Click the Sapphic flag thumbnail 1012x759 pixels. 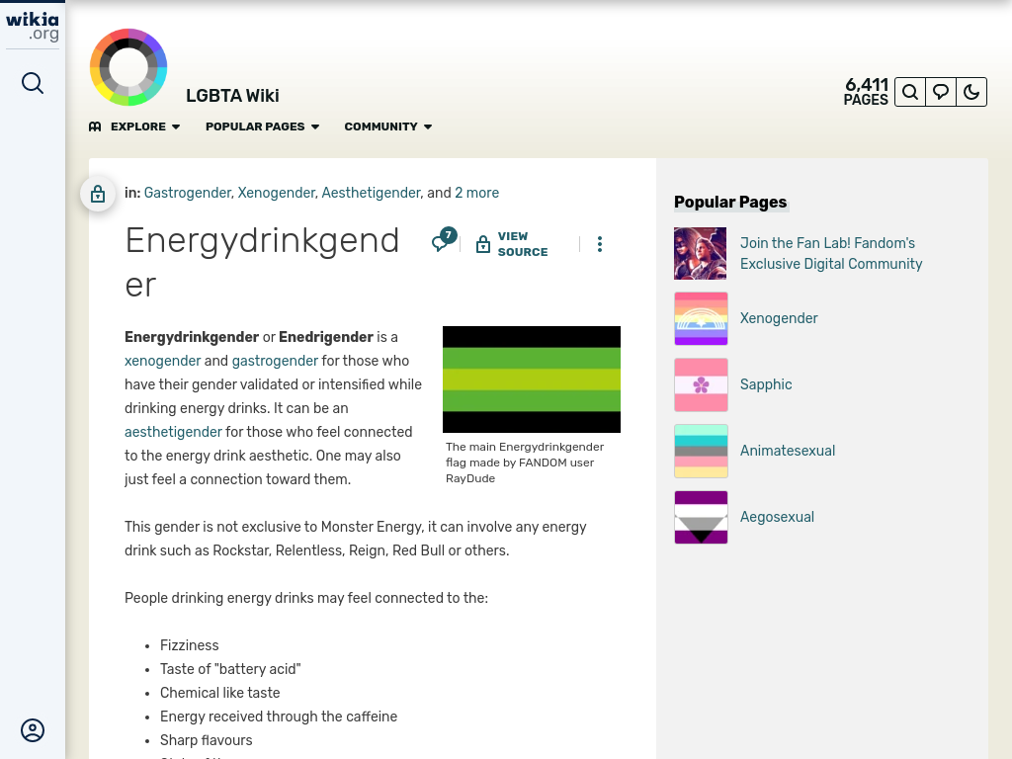coord(701,384)
